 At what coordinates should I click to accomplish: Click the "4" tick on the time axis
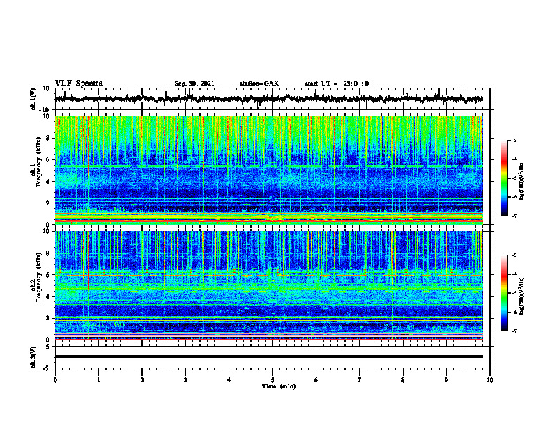[x=229, y=380]
